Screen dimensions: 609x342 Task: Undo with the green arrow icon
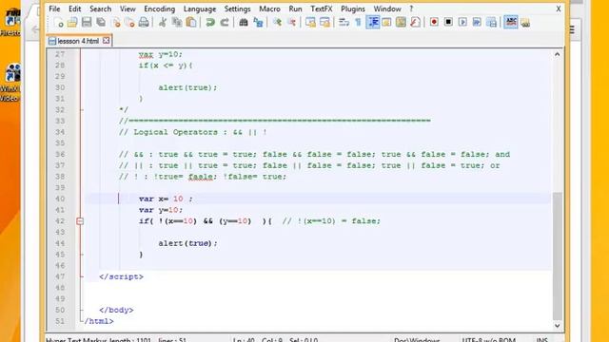210,23
